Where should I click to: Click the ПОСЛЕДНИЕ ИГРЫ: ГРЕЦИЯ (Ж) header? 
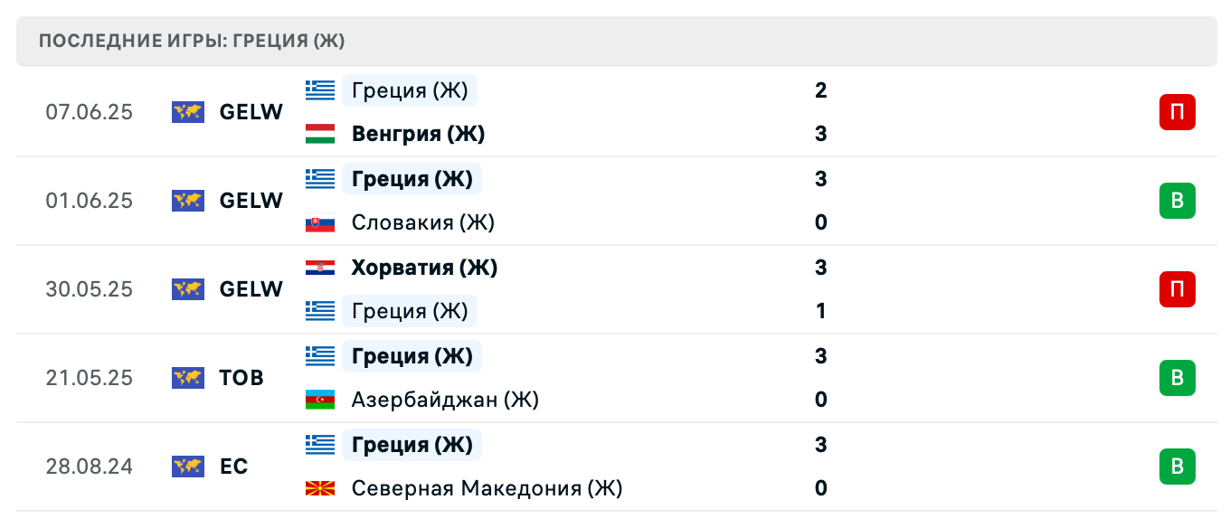191,41
